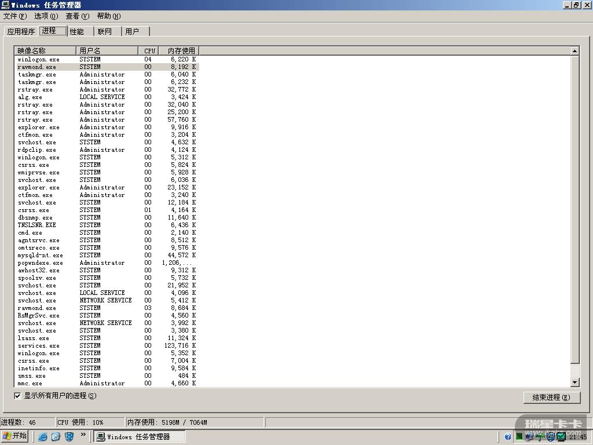Open the 文件(F) menu

[15, 16]
